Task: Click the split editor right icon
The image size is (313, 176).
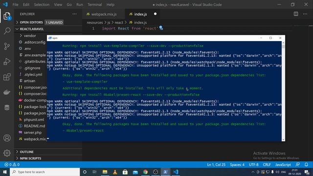Action: [x=296, y=14]
